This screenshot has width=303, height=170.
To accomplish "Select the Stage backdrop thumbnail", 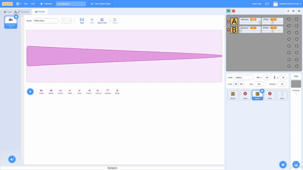I will (x=296, y=84).
